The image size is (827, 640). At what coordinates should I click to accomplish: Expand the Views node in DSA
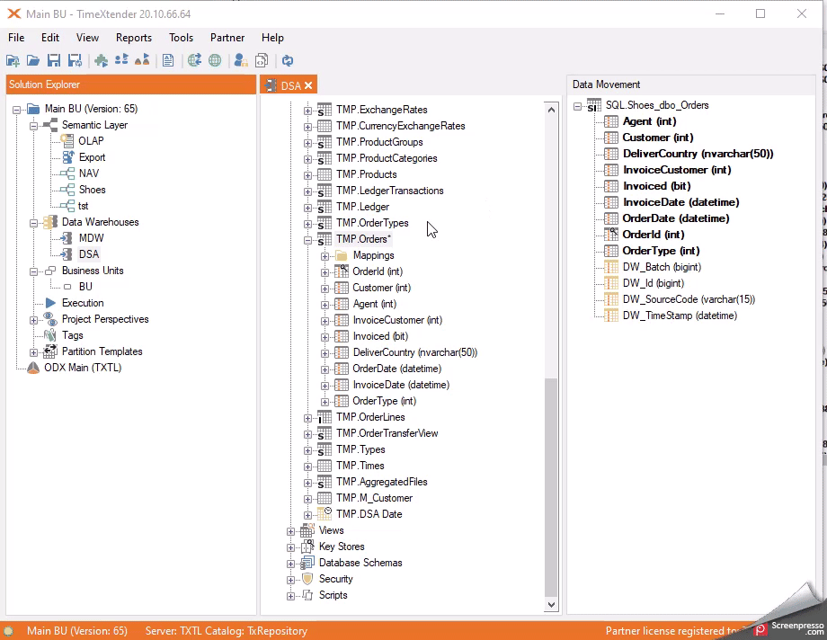click(x=290, y=532)
